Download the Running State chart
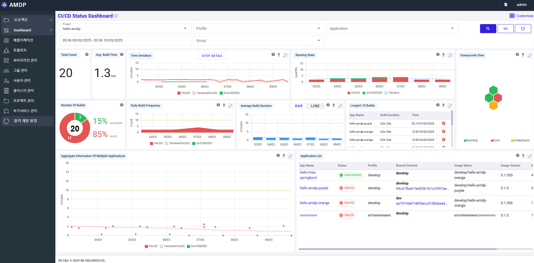Screen dimensions: 534x263 click(444, 55)
